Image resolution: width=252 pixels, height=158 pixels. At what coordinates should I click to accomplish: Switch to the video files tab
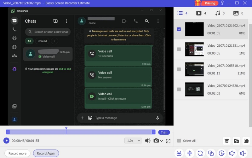199,13
